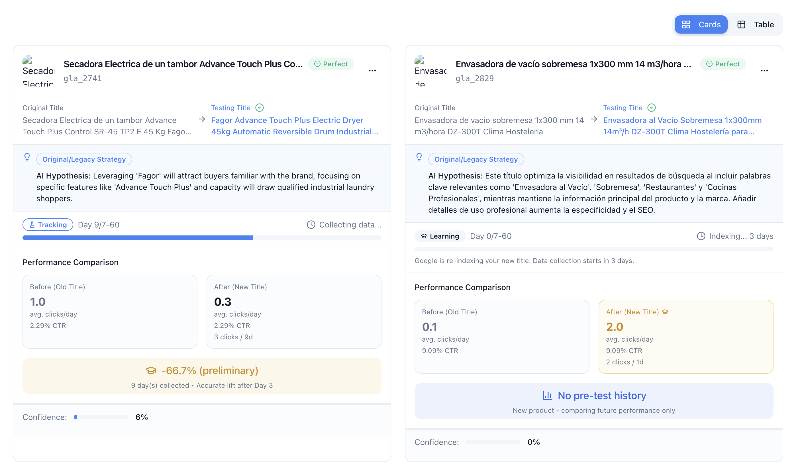This screenshot has height=472, width=808.
Task: Click the bar chart No pre-test history icon
Action: [x=547, y=395]
